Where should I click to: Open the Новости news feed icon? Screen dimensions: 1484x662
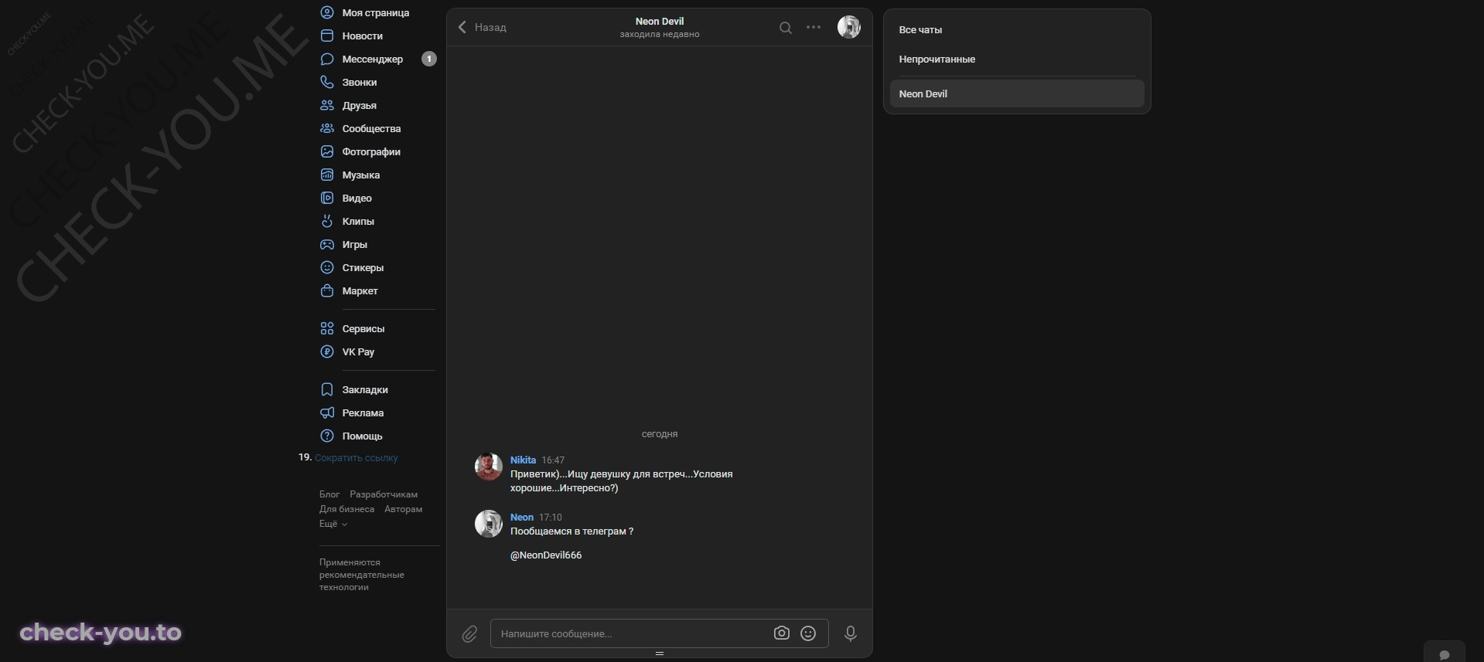327,36
